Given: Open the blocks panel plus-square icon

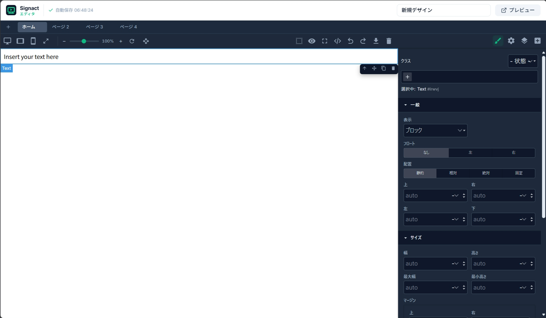Looking at the screenshot, I should (537, 41).
